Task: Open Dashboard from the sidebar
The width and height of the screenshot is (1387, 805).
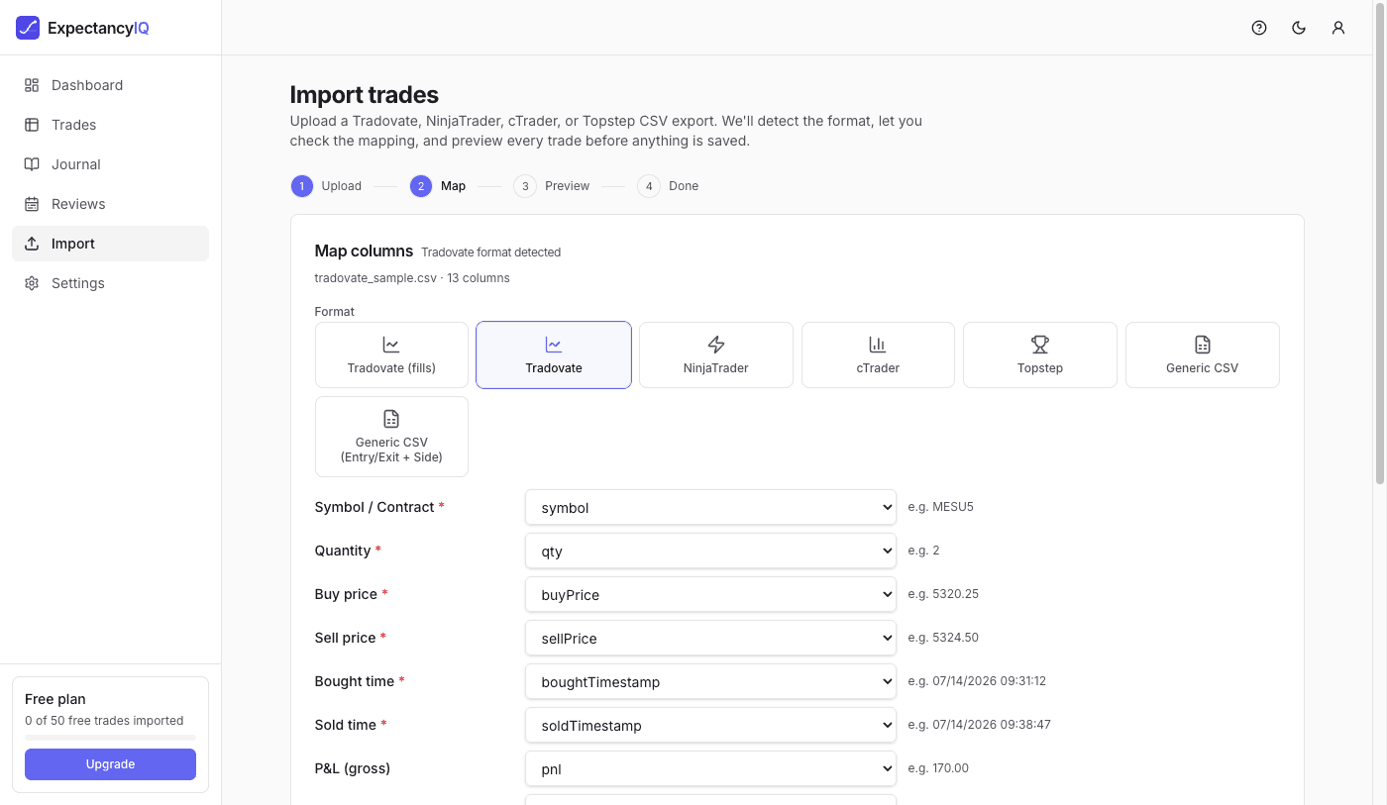Action: (110, 85)
